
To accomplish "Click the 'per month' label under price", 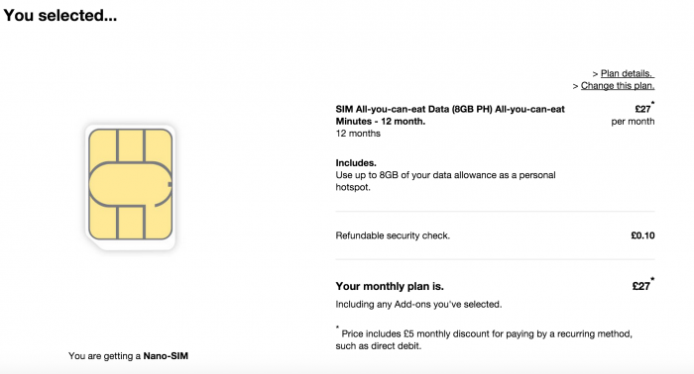I will pos(633,122).
